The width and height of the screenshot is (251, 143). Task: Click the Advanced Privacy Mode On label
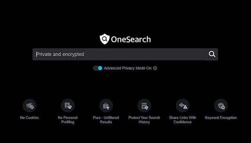coord(127,68)
